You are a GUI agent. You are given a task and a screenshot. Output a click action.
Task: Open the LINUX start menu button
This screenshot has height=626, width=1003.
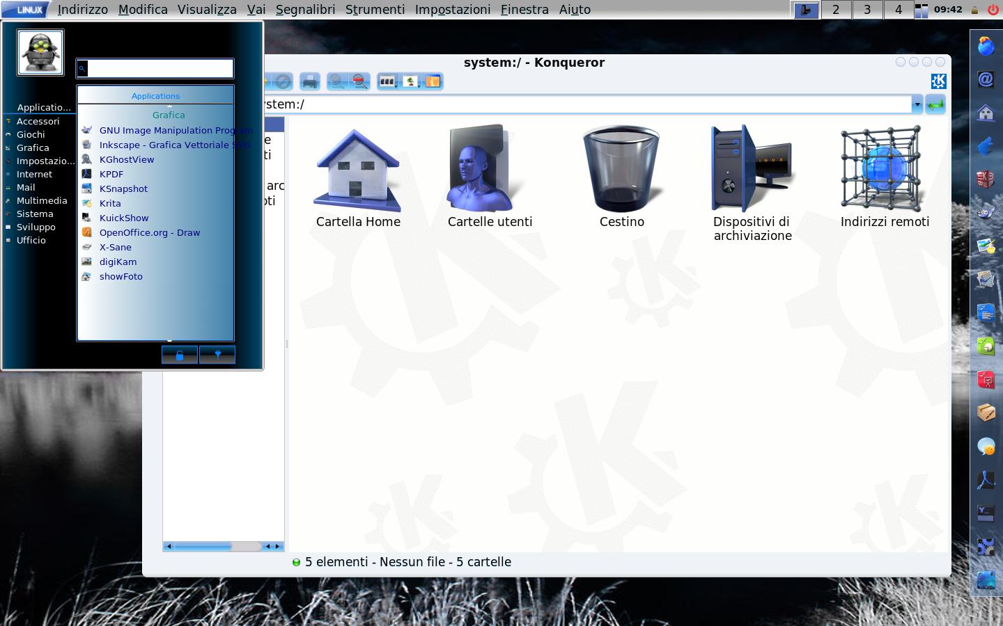point(26,9)
